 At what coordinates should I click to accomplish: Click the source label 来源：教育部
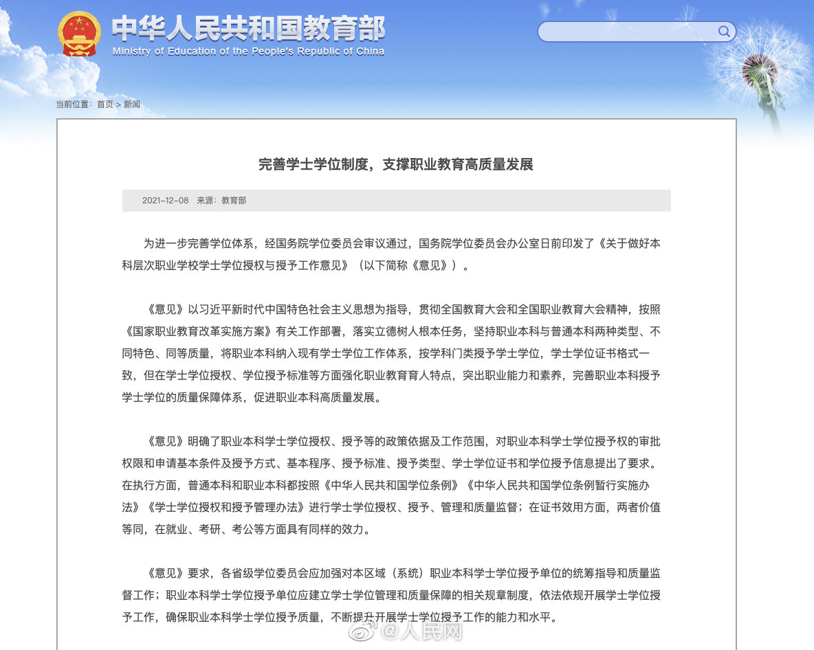tap(221, 200)
